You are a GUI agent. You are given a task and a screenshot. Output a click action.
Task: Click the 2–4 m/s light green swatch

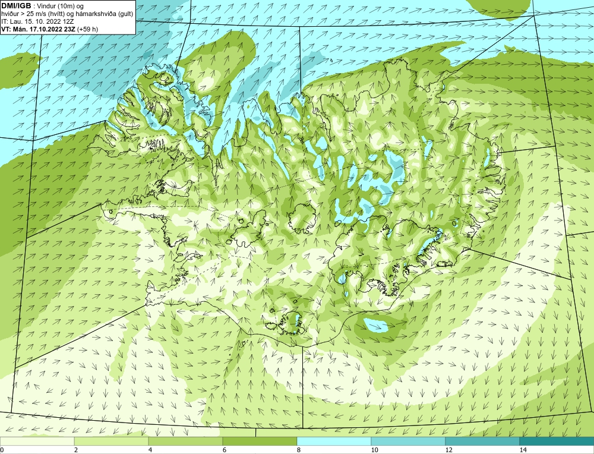(x=112, y=441)
